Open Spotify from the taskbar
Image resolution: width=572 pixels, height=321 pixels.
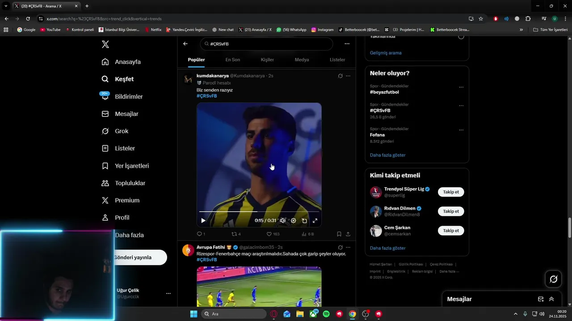(326, 314)
